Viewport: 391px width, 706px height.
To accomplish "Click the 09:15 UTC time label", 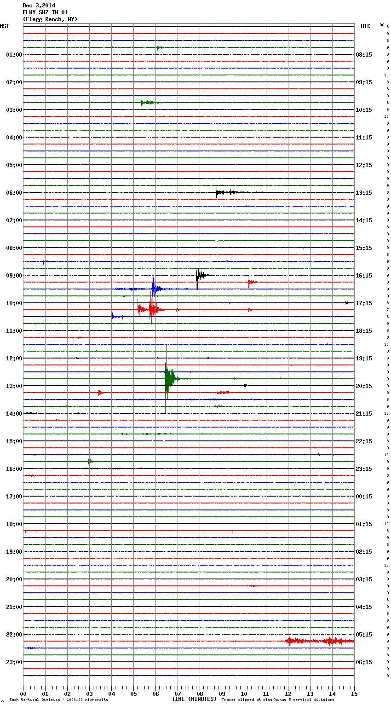I will pos(364,82).
